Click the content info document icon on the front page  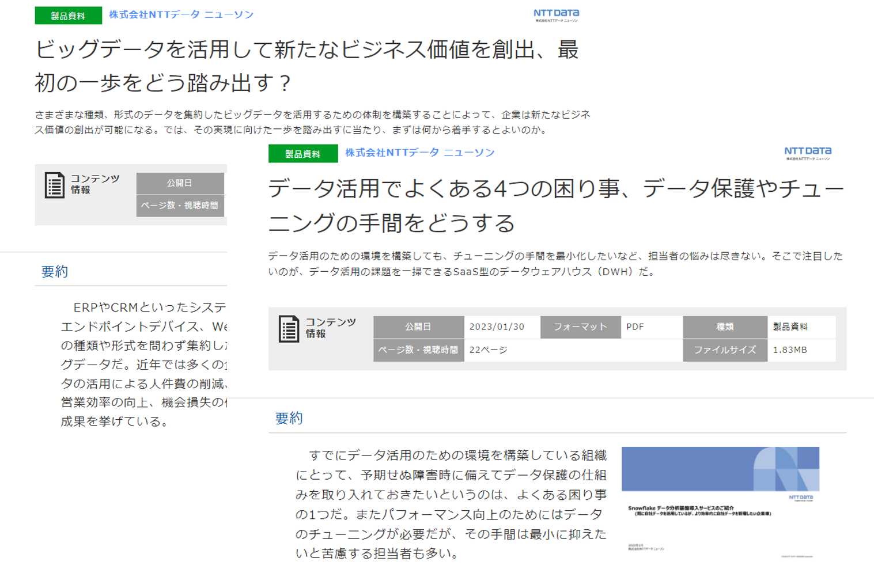click(x=289, y=329)
